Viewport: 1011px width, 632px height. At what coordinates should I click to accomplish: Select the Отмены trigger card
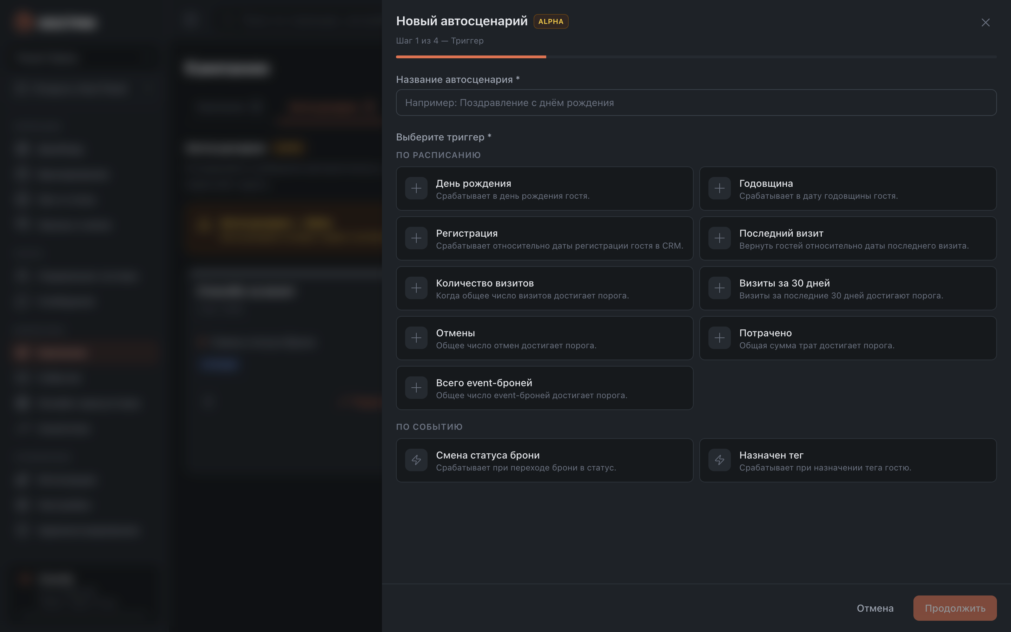point(544,338)
